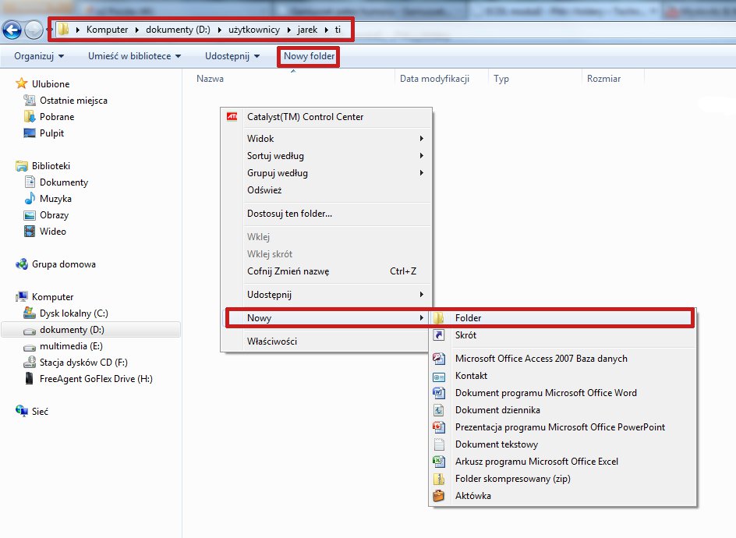The image size is (736, 538).
Task: Click the Access database icon in submenu
Action: point(438,358)
